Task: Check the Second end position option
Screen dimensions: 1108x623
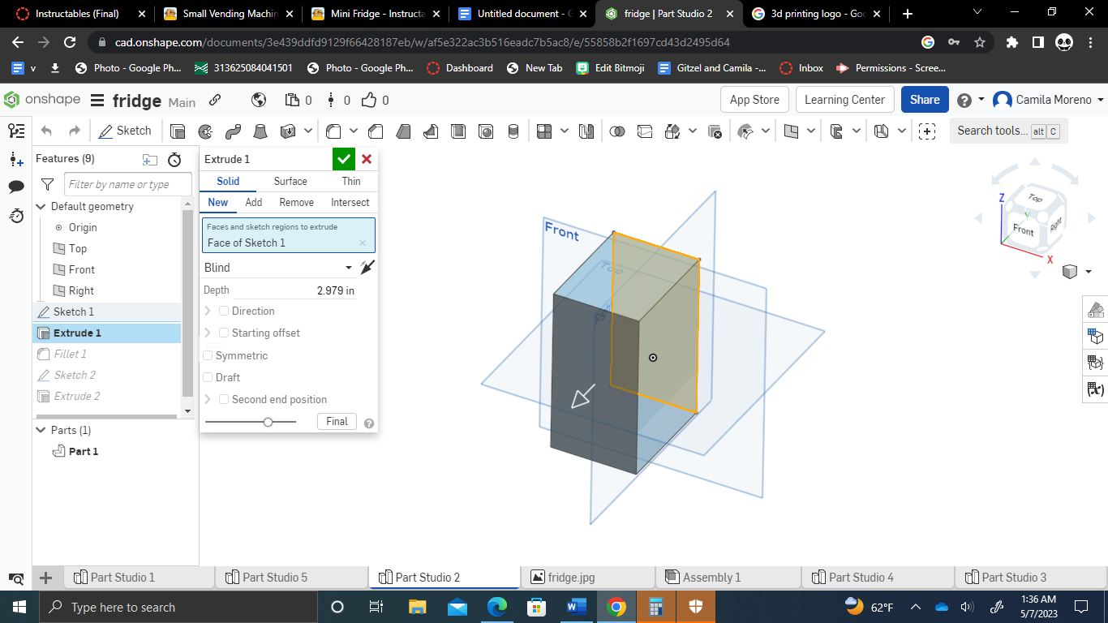Action: tap(224, 399)
